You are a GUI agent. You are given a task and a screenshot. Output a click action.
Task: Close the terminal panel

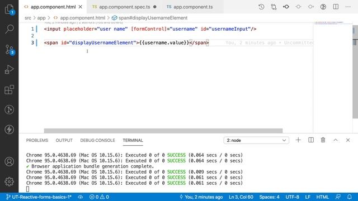point(348,140)
